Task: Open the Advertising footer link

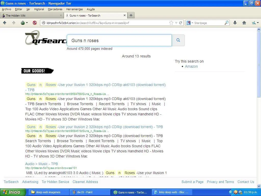Action: coord(30,182)
